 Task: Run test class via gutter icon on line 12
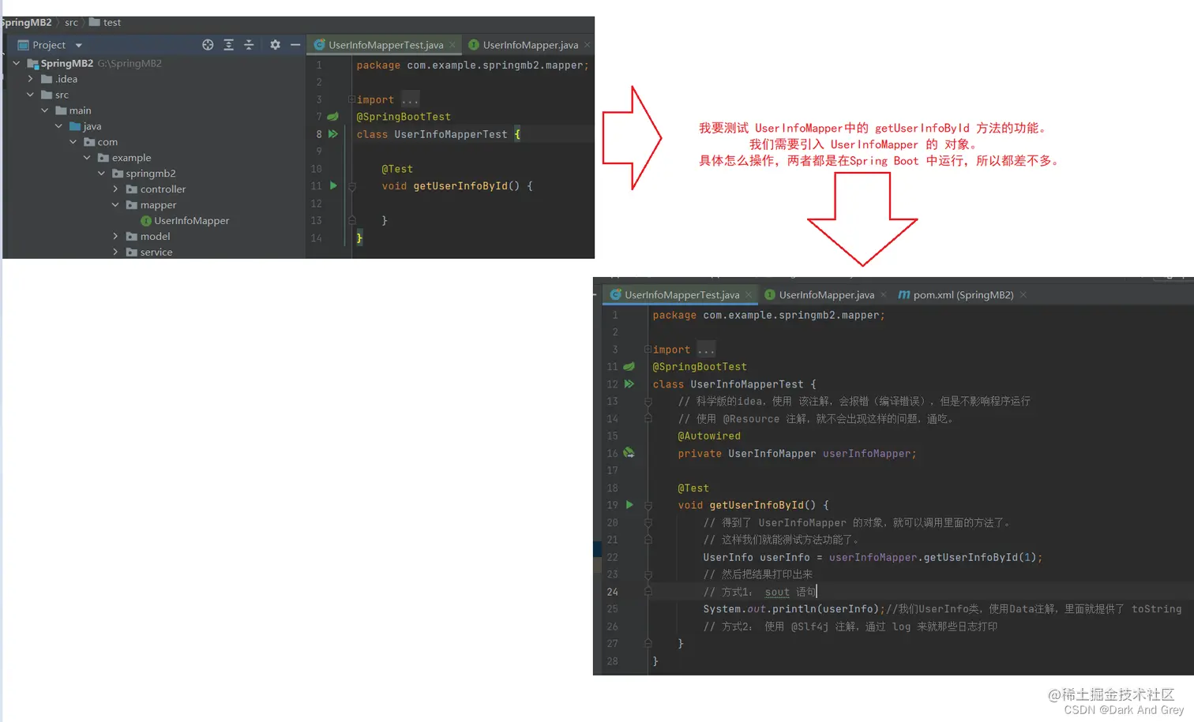click(x=629, y=384)
